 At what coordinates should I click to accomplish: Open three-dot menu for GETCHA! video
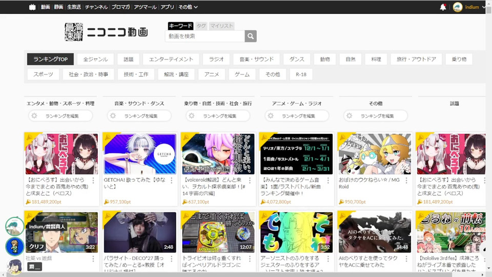point(171,180)
